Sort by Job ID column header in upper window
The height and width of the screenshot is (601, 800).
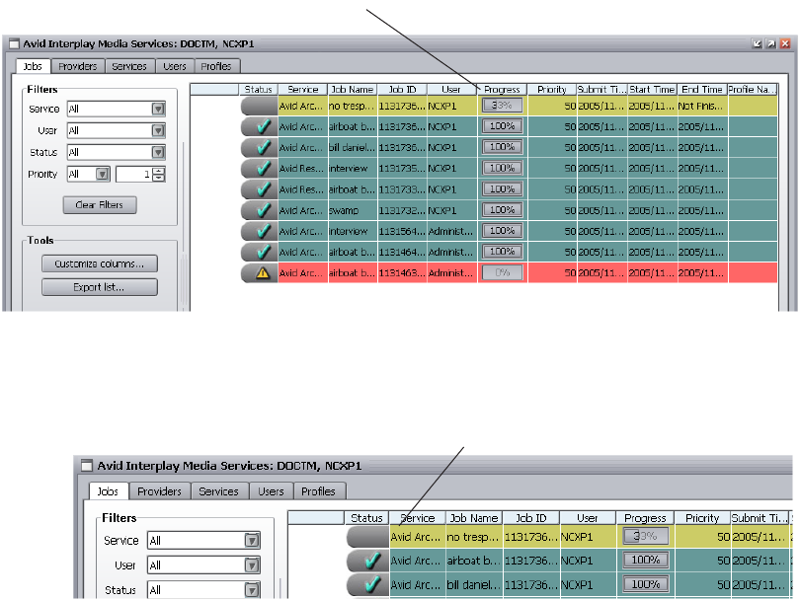pos(403,89)
